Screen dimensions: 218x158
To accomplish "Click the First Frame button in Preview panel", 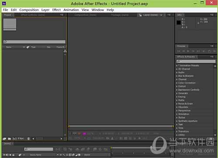I will [179, 51].
